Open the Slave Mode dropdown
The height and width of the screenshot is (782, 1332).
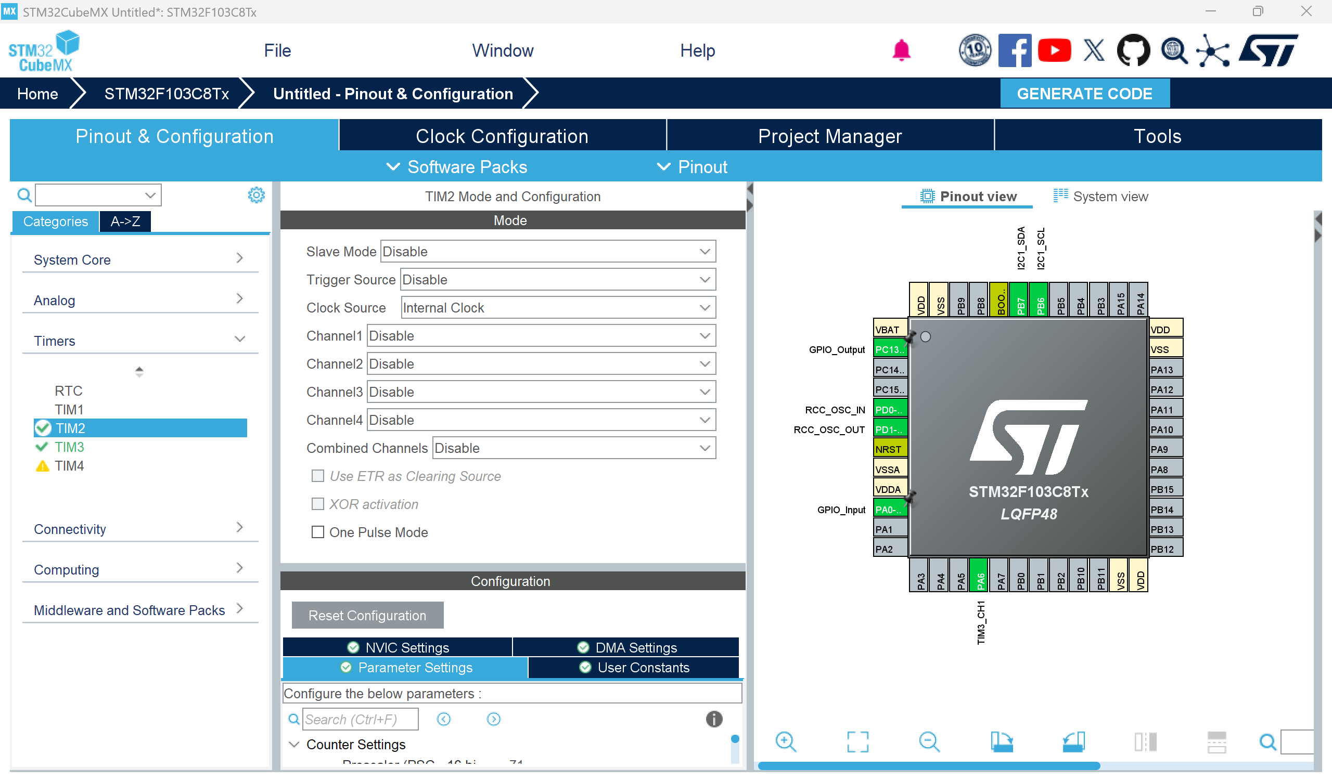tap(548, 252)
